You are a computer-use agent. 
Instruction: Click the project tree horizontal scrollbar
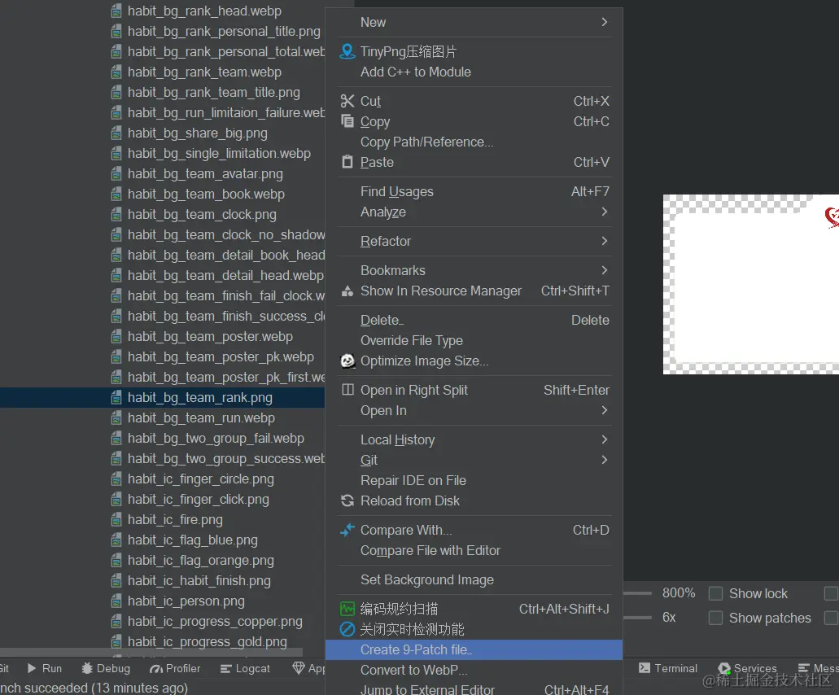coord(151,652)
